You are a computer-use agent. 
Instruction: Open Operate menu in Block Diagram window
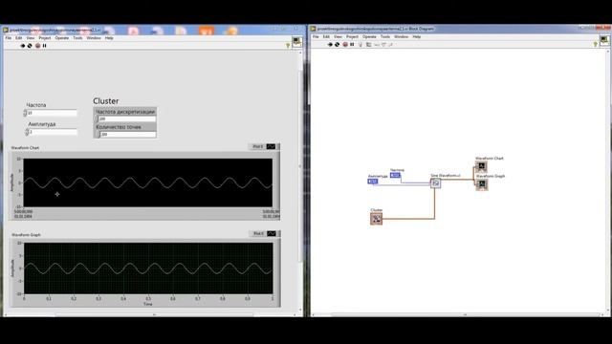[x=369, y=36]
